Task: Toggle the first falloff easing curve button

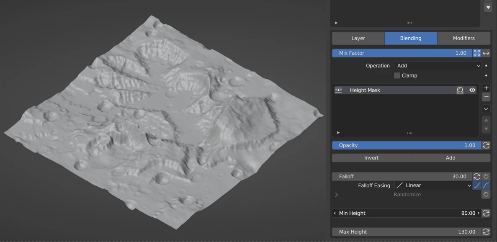Action: tap(477, 185)
